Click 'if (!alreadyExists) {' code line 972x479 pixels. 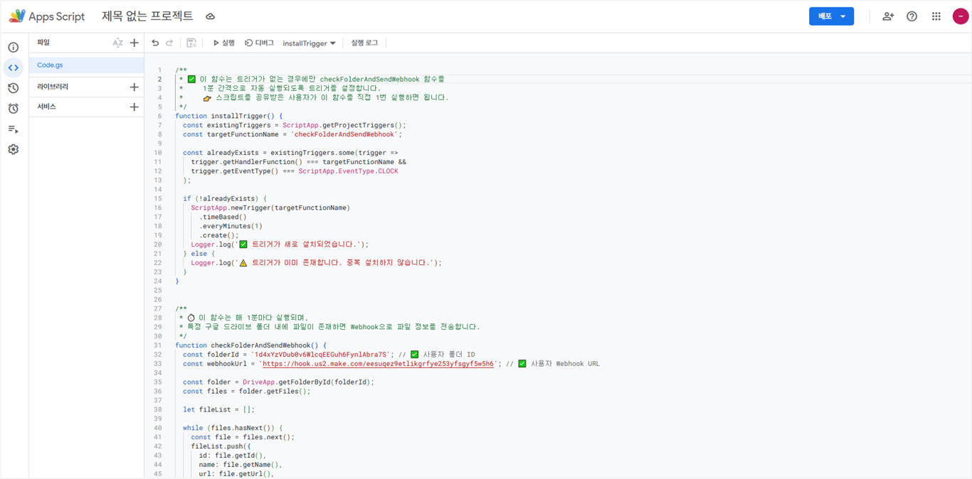225,199
